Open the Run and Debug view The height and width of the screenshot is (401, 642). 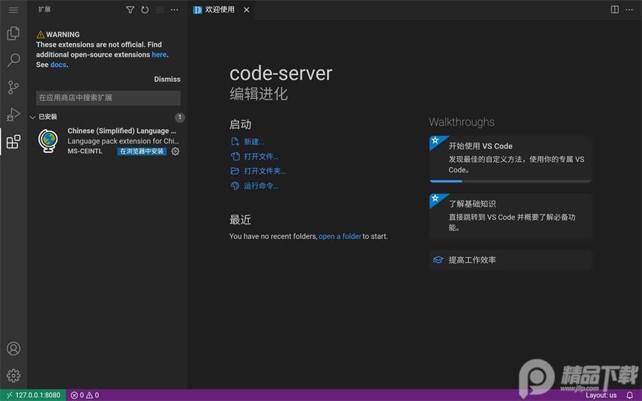click(13, 114)
